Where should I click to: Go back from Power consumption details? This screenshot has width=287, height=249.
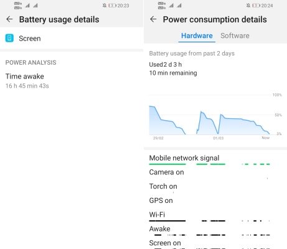[153, 19]
